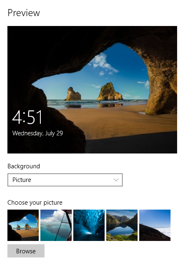194x262 pixels.
Task: Click the Background label above the dropdown
Action: (x=24, y=166)
